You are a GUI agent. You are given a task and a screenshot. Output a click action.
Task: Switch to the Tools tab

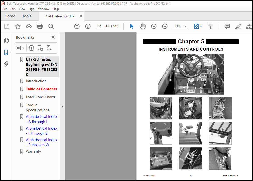27,16
